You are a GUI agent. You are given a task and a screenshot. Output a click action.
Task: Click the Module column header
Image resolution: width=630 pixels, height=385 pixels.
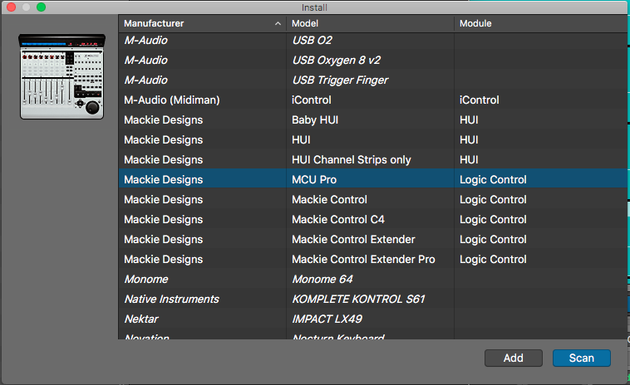[541, 23]
